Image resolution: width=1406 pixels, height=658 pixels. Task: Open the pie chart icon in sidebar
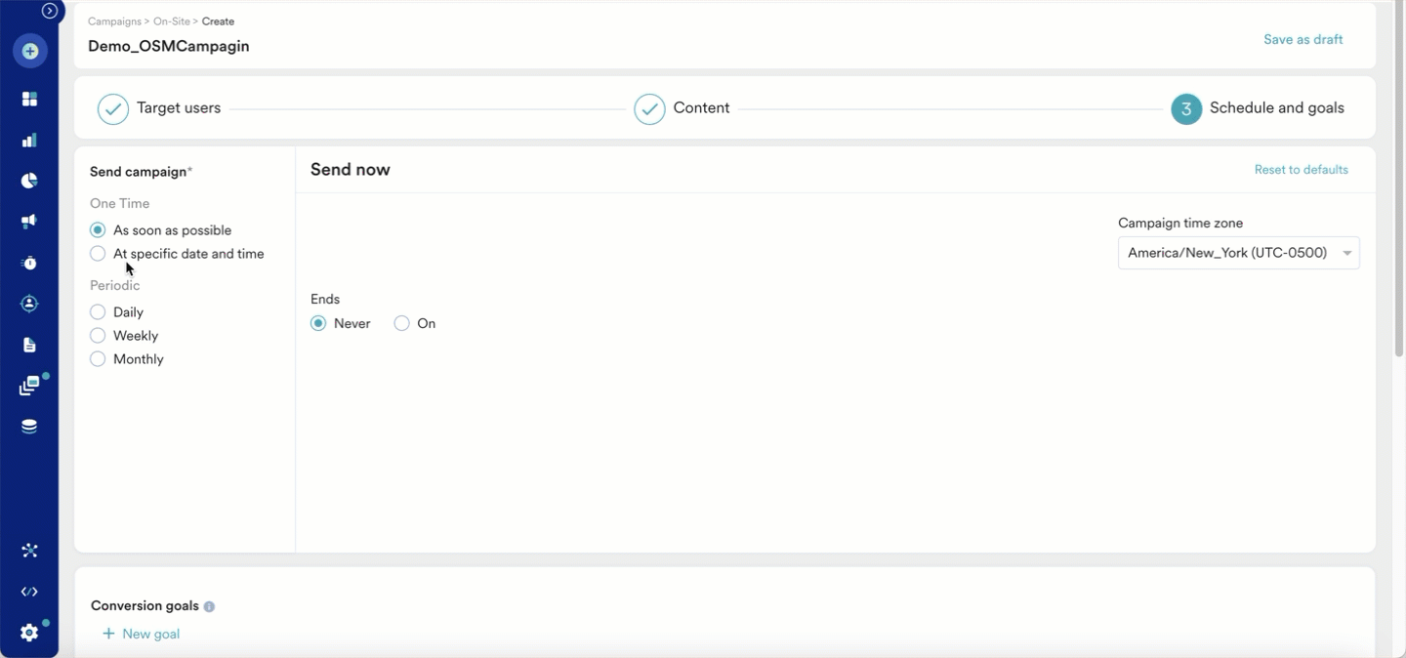coord(29,181)
